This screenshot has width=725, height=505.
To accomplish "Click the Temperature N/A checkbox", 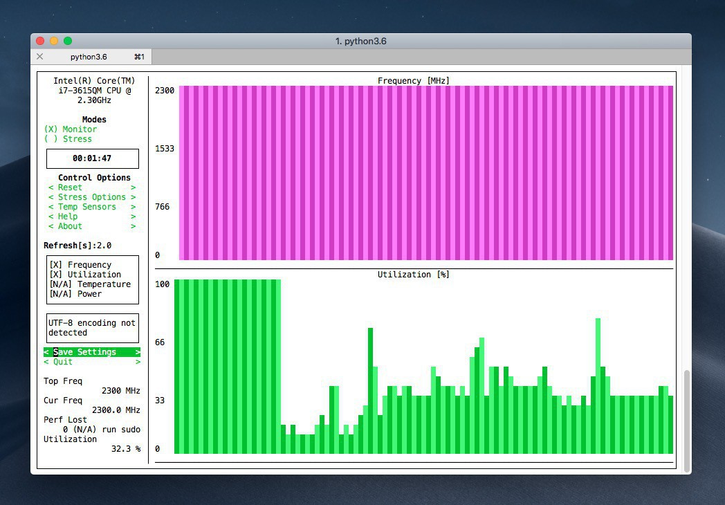I will 90,284.
